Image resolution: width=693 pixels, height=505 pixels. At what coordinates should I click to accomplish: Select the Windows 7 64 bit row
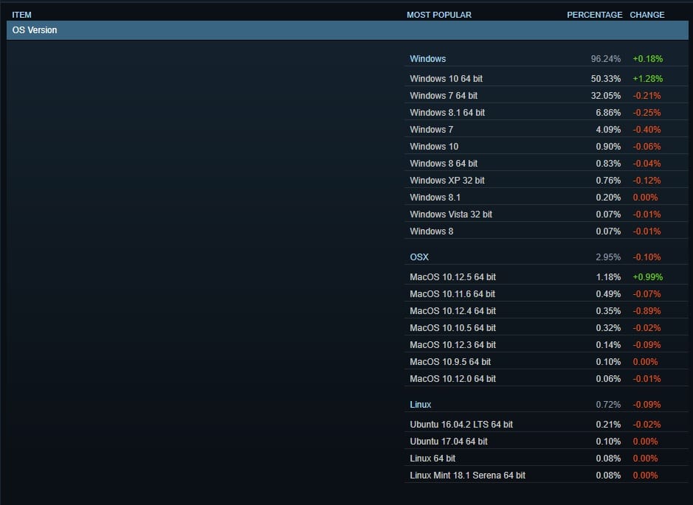tap(444, 96)
